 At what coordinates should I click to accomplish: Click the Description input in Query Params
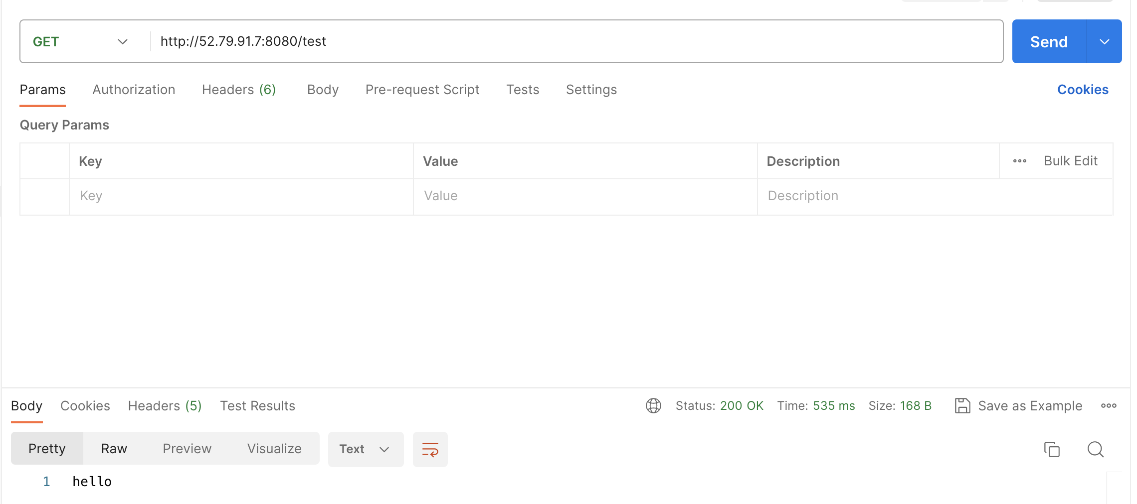pyautogui.click(x=935, y=196)
